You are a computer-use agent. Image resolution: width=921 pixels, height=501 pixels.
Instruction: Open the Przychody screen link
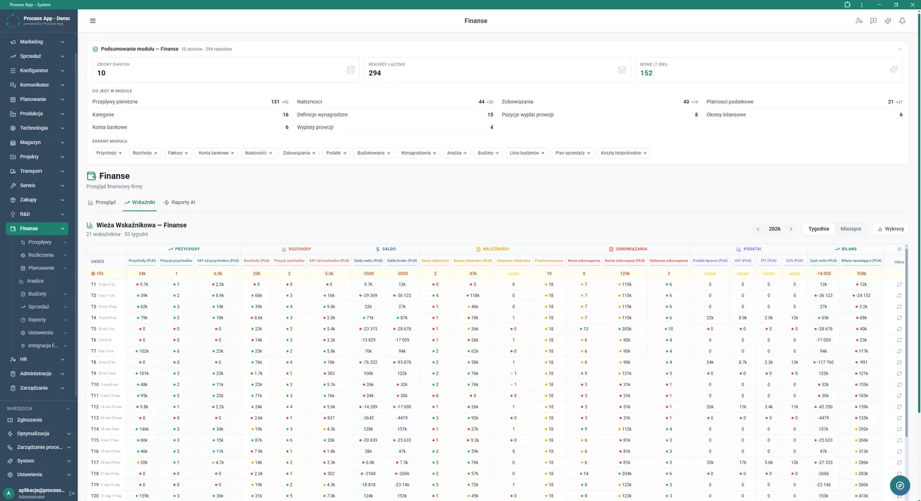(109, 153)
